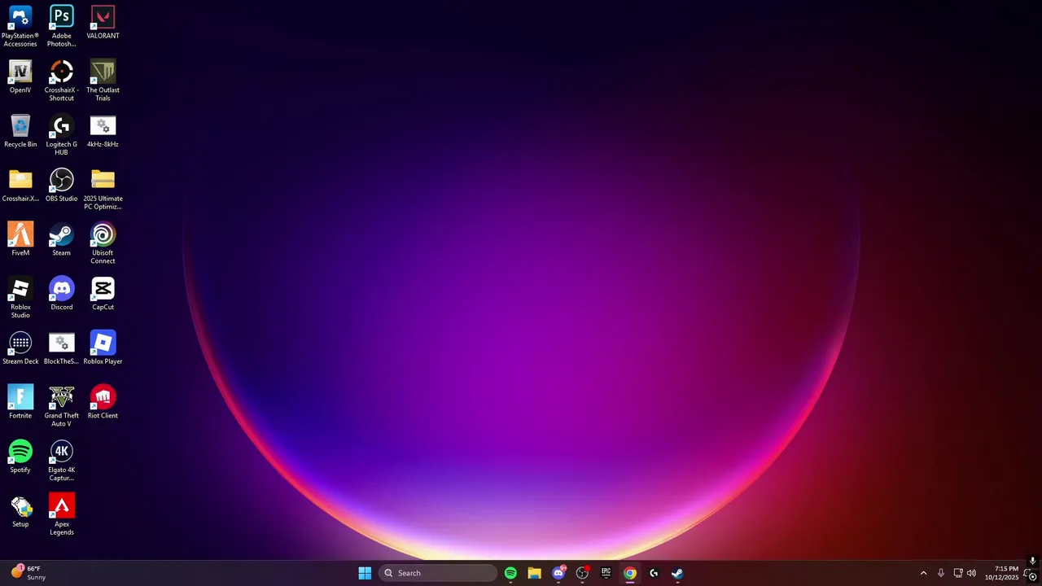Select Riot Client desktop icon
Viewport: 1042px width, 586px height.
tap(103, 402)
